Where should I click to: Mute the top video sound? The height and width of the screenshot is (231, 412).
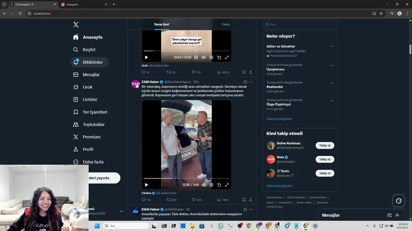pyautogui.click(x=203, y=57)
